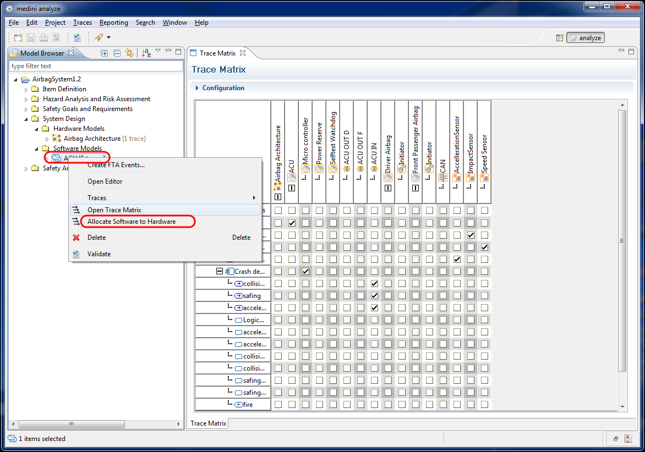
Task: Select Allocate Software to Hardware menu entry
Action: pyautogui.click(x=132, y=222)
